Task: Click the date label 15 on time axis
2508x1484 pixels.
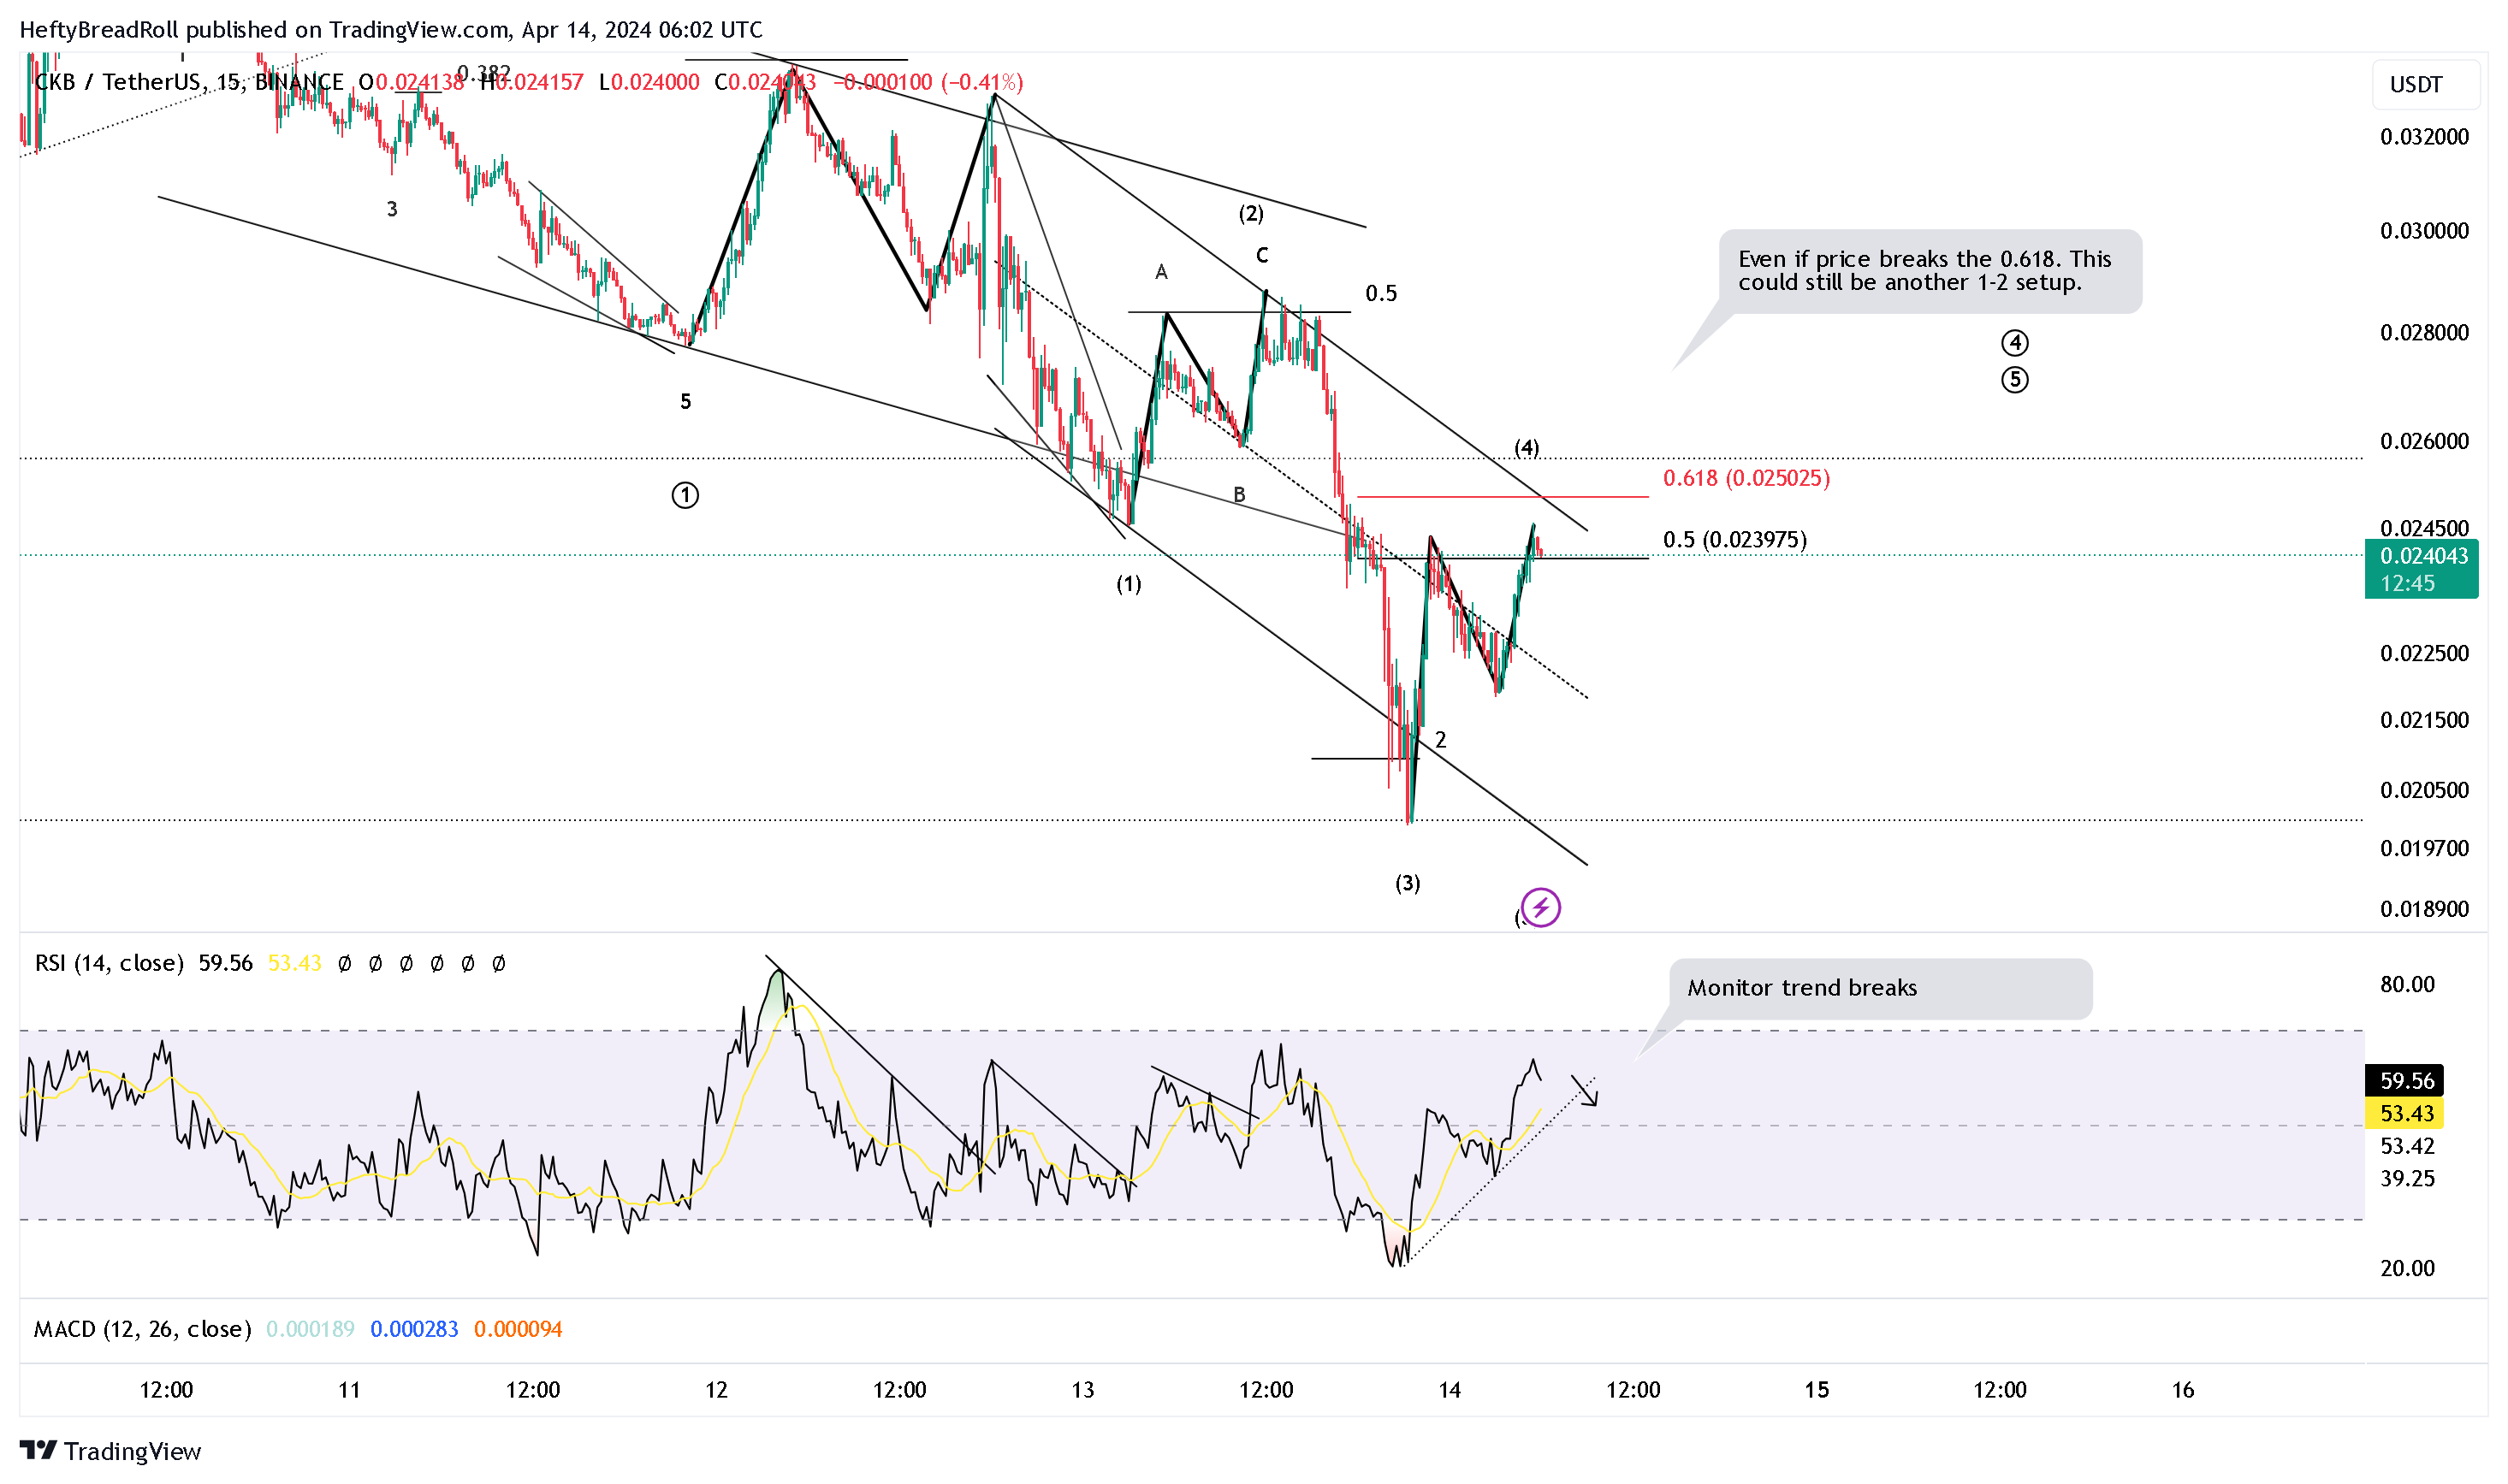Action: click(x=1817, y=1390)
